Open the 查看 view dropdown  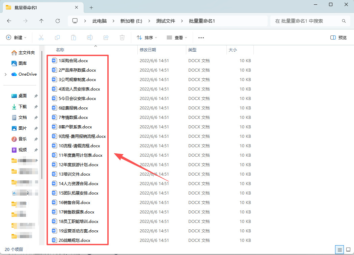pos(177,38)
